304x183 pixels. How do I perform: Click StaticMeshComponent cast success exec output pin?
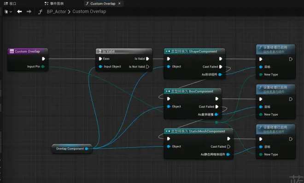[x=228, y=139]
